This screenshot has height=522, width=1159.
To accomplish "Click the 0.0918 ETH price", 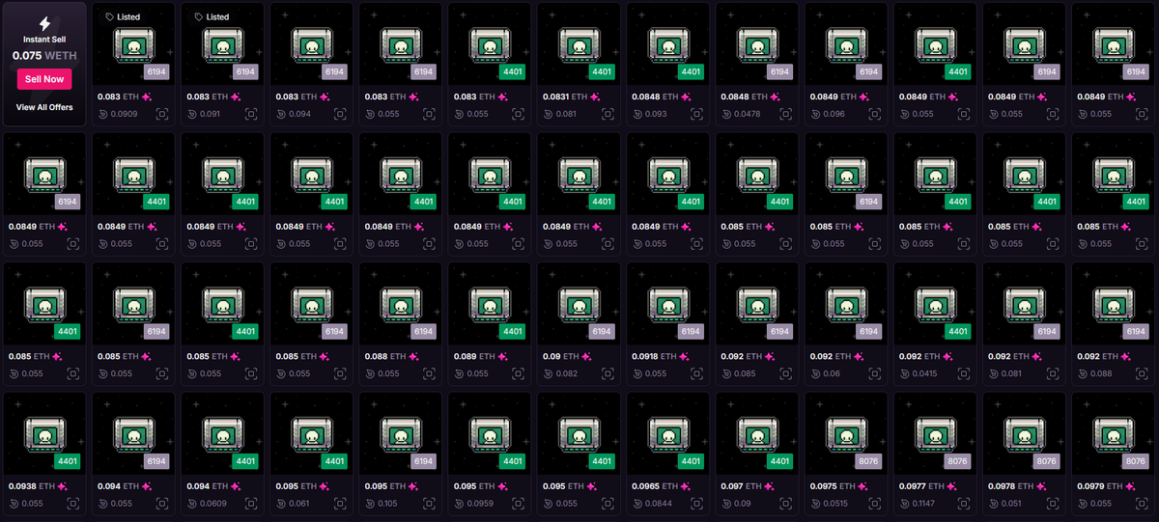I will point(654,356).
